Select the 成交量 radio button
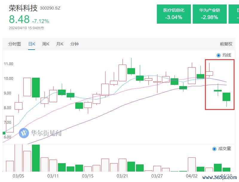 214,149
